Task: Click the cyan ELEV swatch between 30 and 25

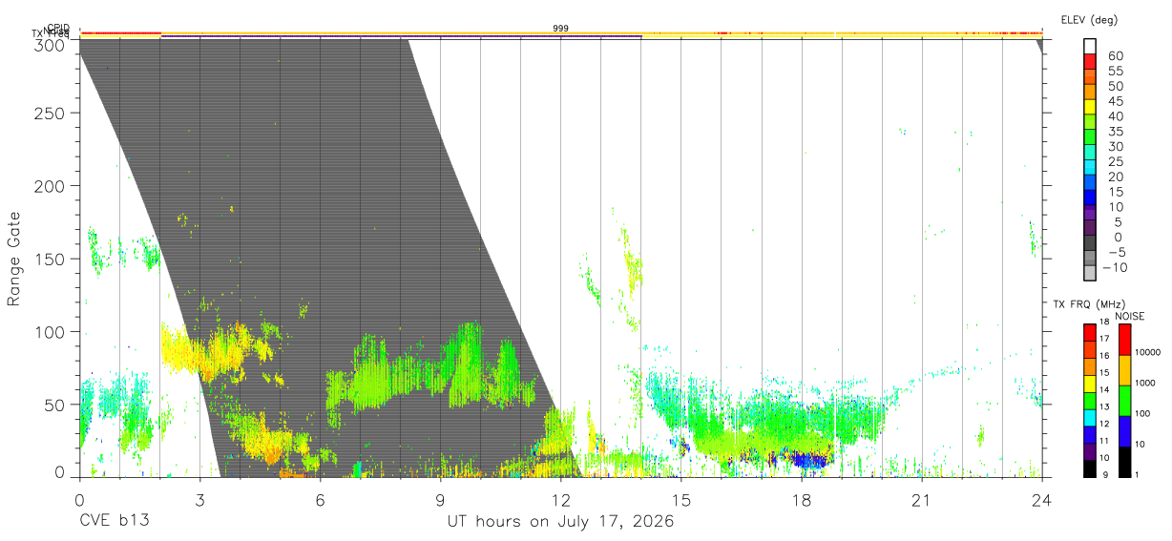Action: click(x=1090, y=153)
